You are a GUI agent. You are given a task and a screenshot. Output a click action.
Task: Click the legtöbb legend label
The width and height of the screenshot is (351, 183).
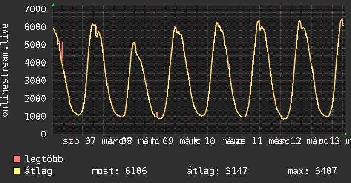coord(44,159)
